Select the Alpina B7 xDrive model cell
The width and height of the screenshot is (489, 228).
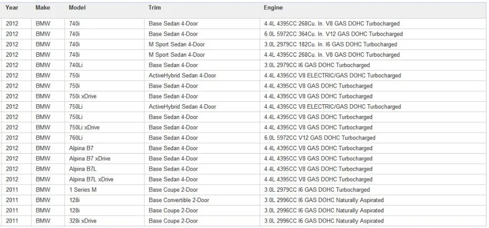point(88,159)
